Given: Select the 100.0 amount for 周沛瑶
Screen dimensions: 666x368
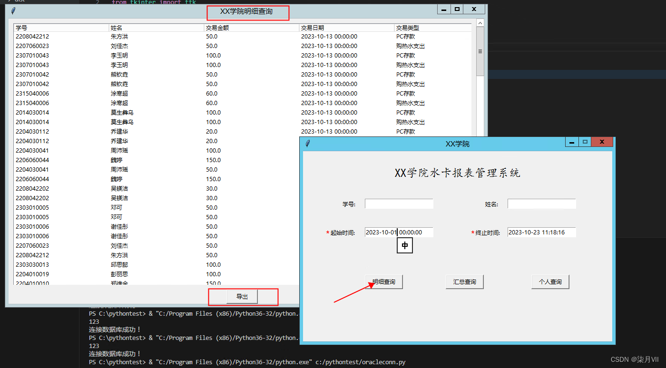Looking at the screenshot, I should click(214, 150).
